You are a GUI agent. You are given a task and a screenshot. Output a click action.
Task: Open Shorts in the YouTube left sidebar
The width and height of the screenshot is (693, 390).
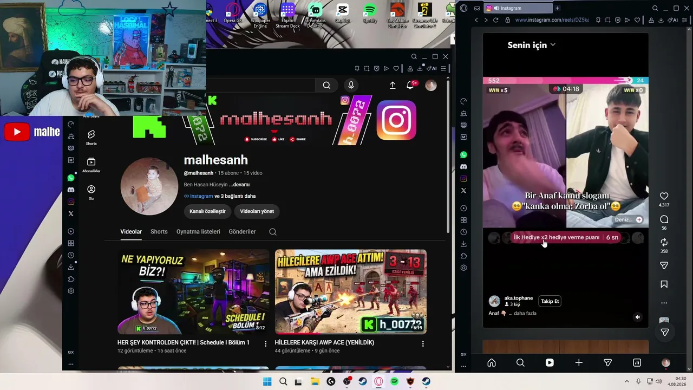[91, 137]
